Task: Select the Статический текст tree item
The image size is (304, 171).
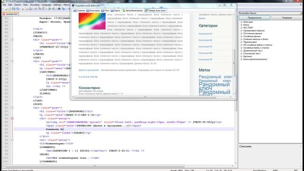Action: 252,54
